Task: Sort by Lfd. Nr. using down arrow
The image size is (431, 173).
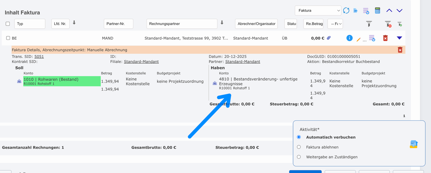Action: 74,23
